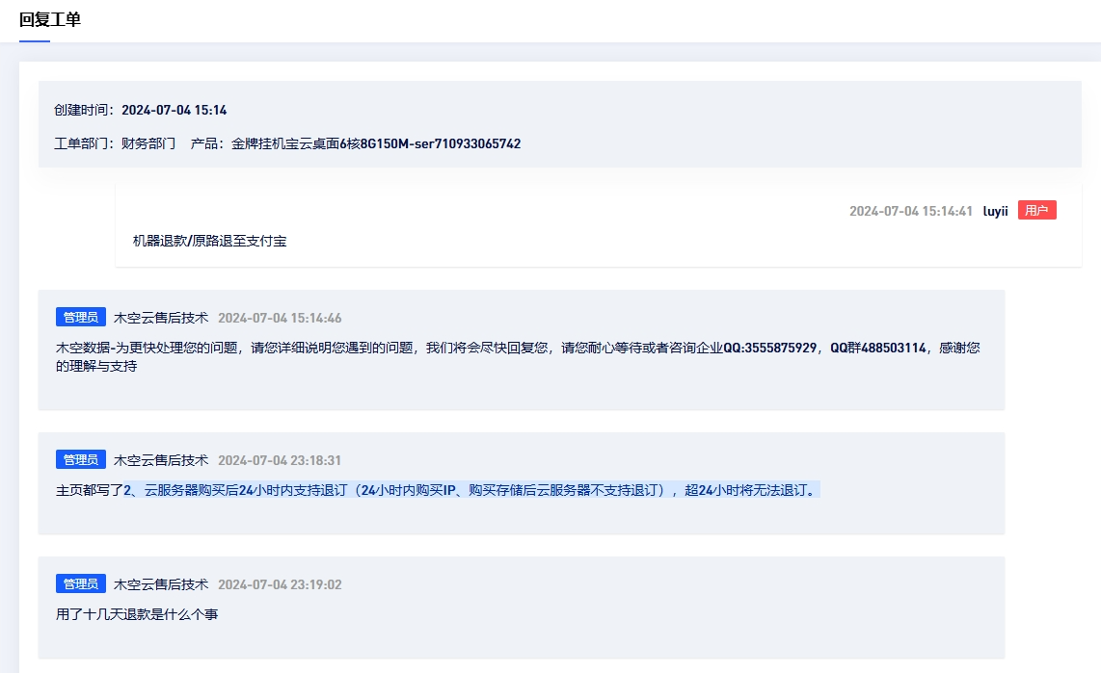Click 木空云售后技术 name in the 23:19:02 reply
This screenshot has height=673, width=1101.
(x=161, y=584)
